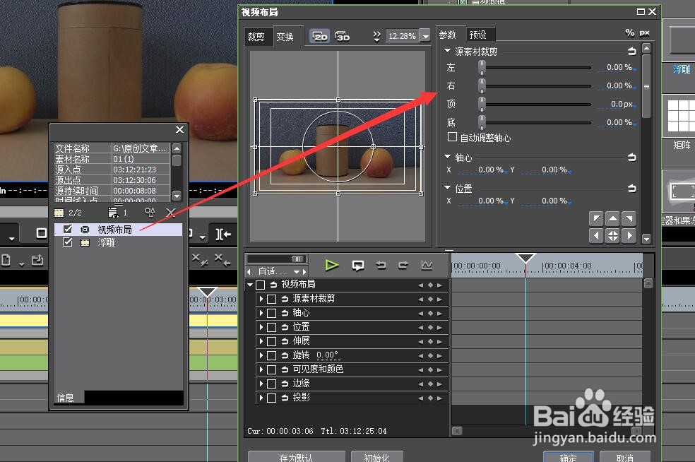Switch to 3D layout mode
Viewport: 695px width, 462px height.
tap(342, 36)
